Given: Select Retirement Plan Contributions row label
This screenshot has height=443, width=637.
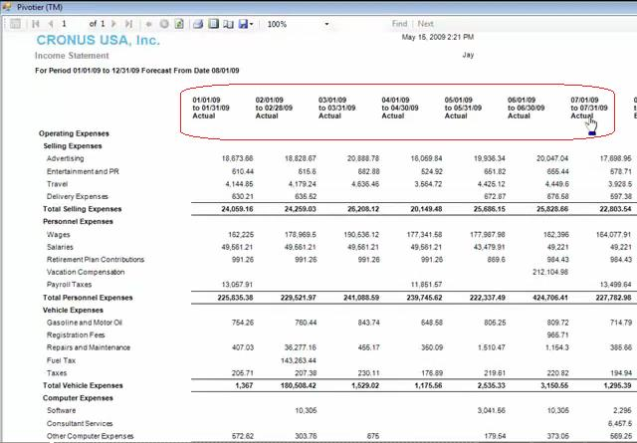Looking at the screenshot, I should pyautogui.click(x=96, y=259).
